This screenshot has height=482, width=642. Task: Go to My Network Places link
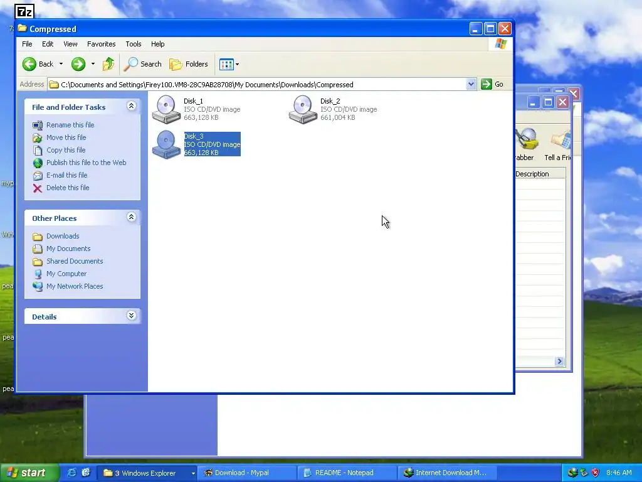point(75,286)
